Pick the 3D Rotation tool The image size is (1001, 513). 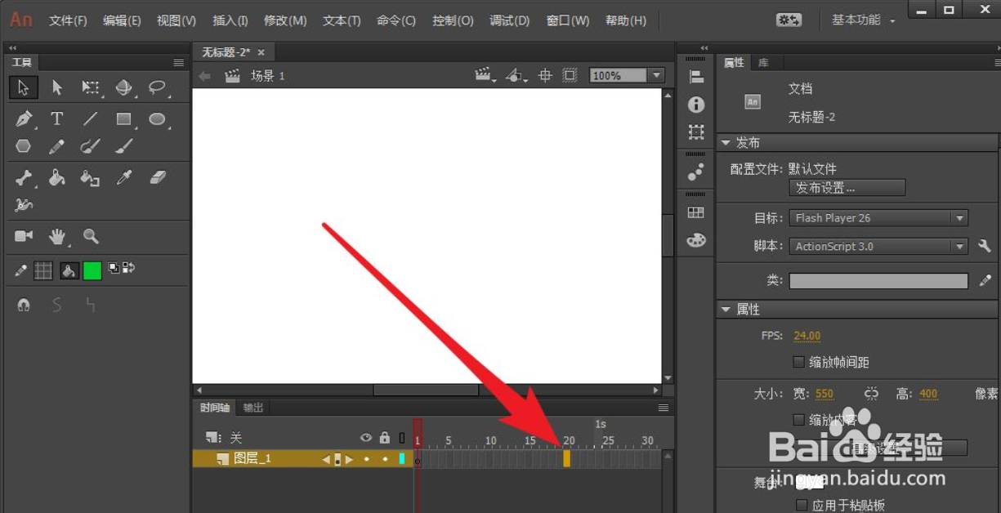[x=123, y=87]
